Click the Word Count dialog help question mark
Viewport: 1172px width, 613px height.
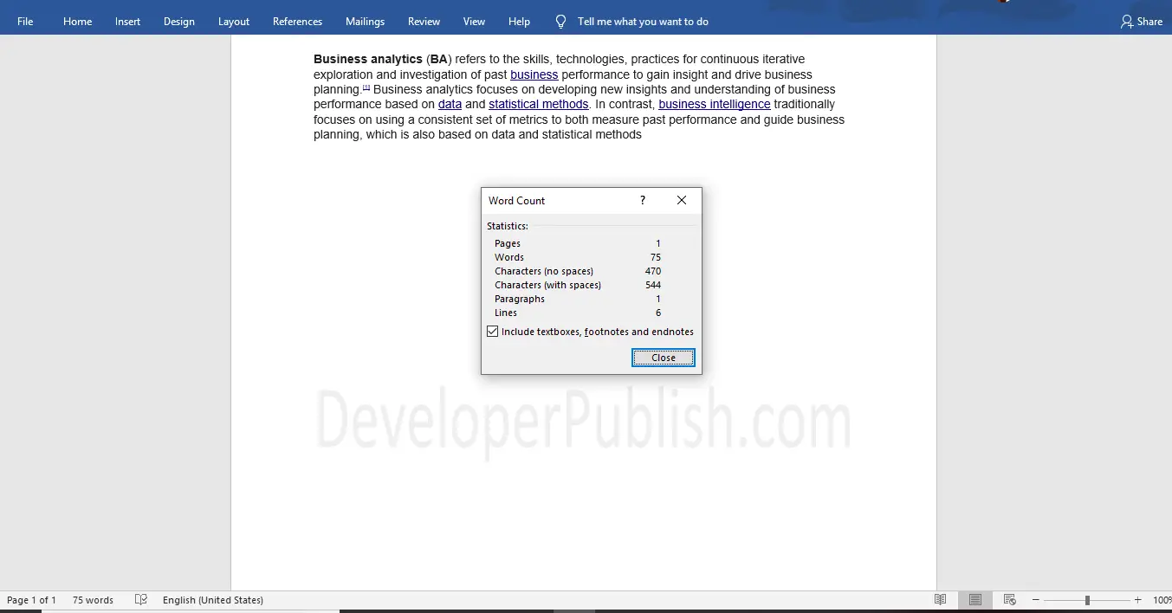click(643, 200)
